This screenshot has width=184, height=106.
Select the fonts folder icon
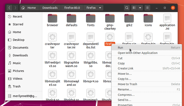(91, 18)
